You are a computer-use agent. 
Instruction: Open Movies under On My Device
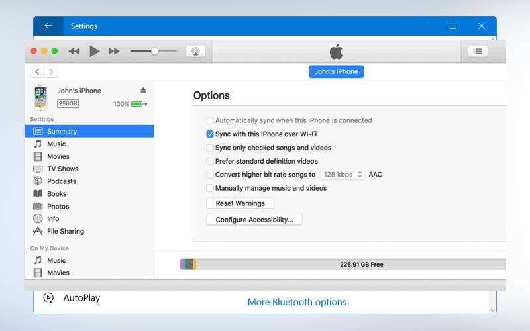[89, 273]
